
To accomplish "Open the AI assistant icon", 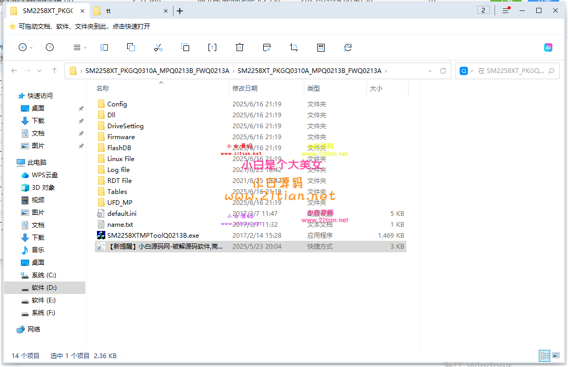I will (x=548, y=47).
